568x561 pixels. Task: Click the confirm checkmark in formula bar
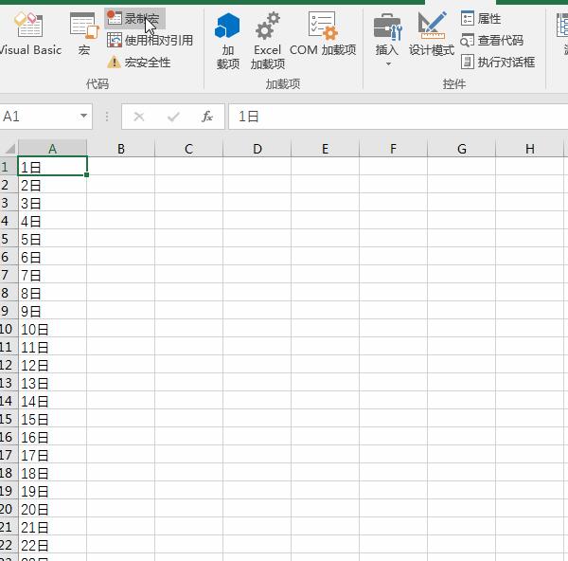click(x=173, y=117)
